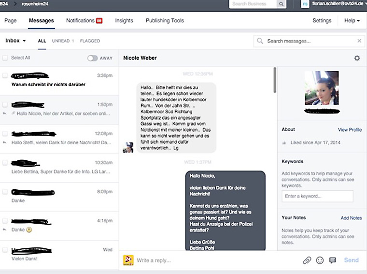
Task: Click the page avatar beside reply box
Action: coord(128,260)
